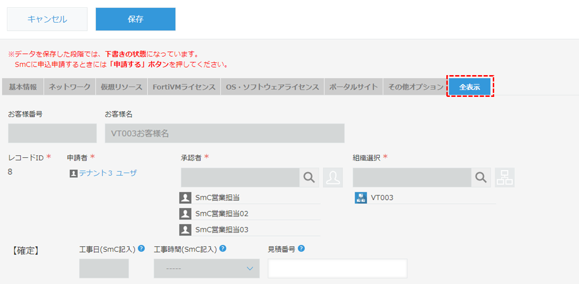This screenshot has width=579, height=284.
Task: Open the テナント3 ユーザ applicant link
Action: pyautogui.click(x=108, y=173)
